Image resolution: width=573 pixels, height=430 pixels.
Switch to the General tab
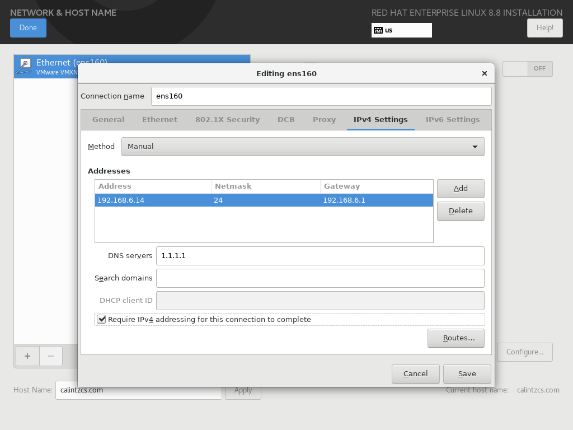(x=108, y=120)
